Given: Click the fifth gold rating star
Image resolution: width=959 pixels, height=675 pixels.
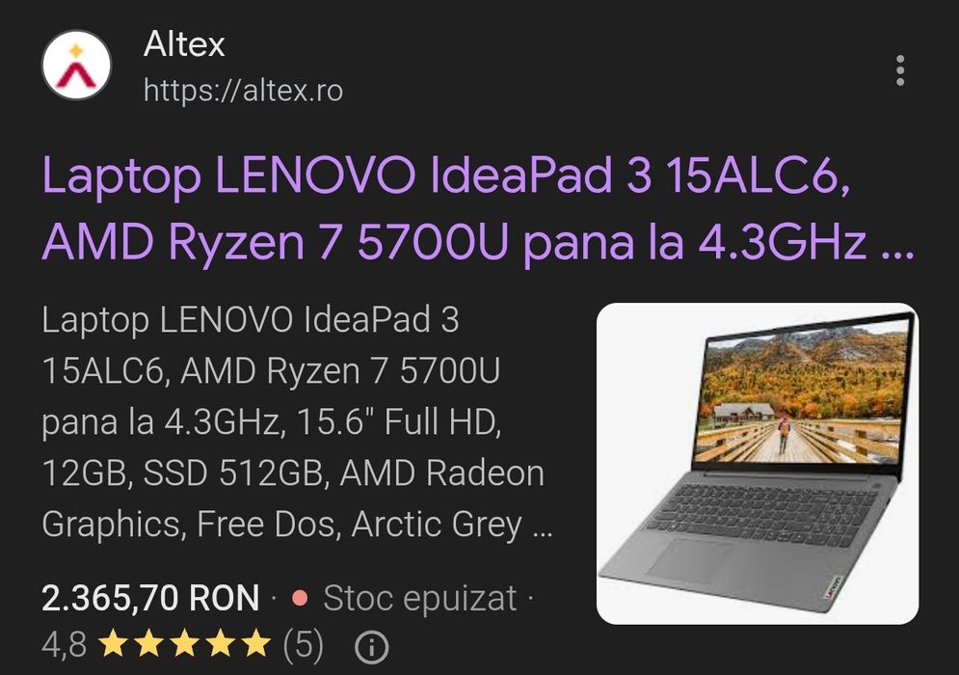Looking at the screenshot, I should click(x=255, y=644).
